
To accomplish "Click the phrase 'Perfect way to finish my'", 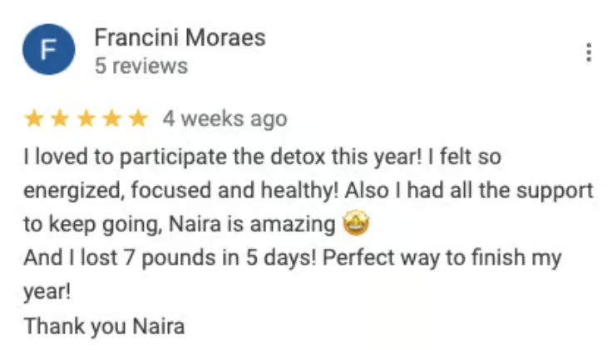I will [442, 258].
